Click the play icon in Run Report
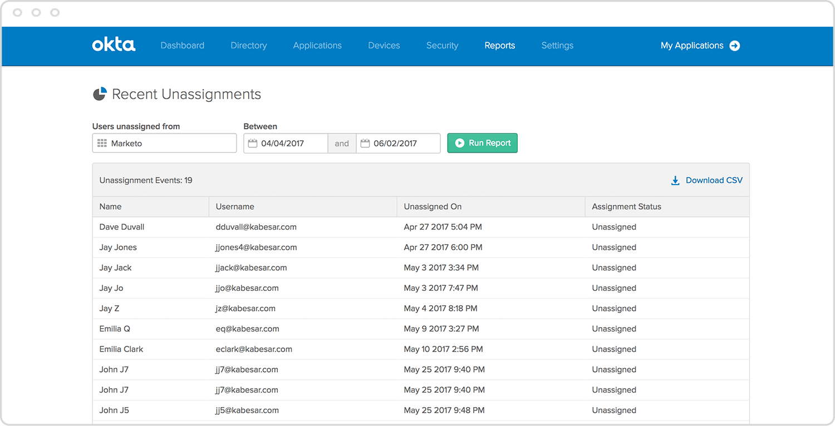Viewport: 835px width, 426px height. [x=459, y=143]
